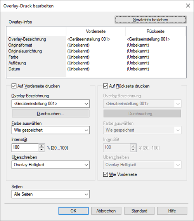
Task: Open back side Overlay-Bezeichnung dropdown
Action: coord(142,104)
